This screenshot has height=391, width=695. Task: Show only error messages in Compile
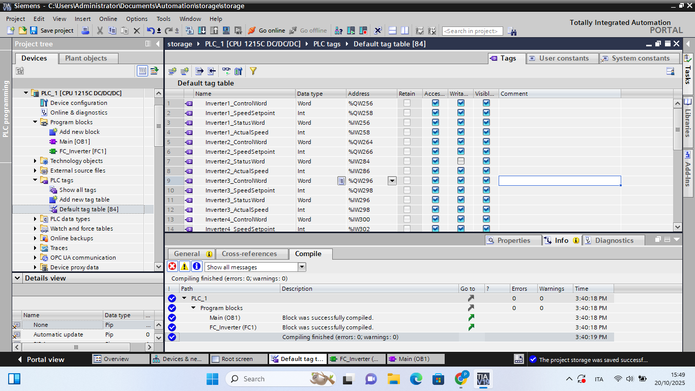click(x=172, y=267)
